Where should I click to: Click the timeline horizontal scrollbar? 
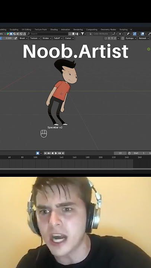(75, 169)
